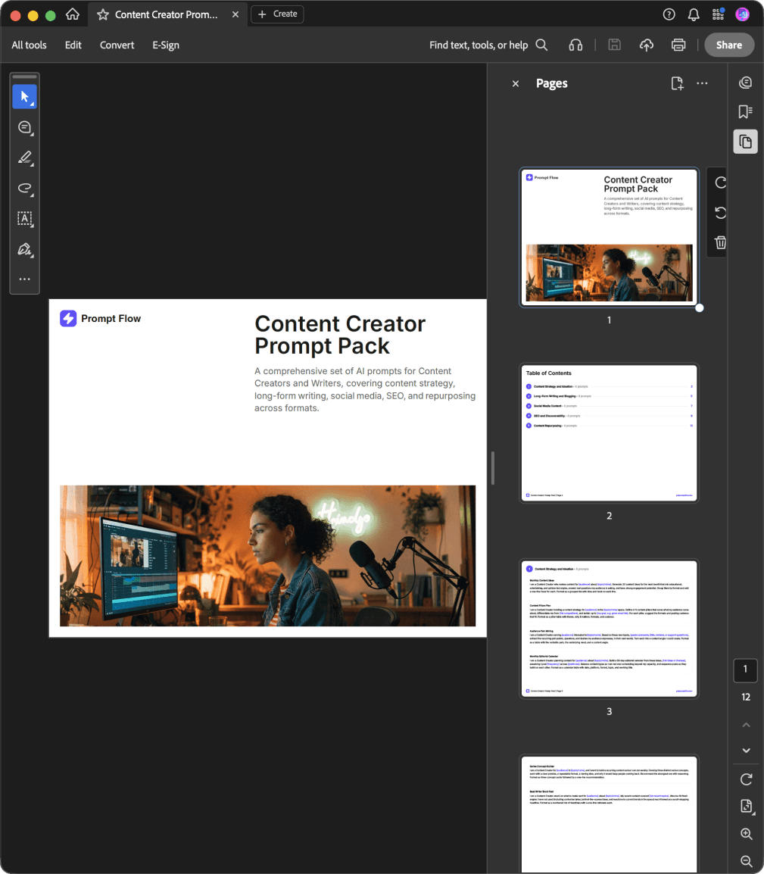The height and width of the screenshot is (874, 764).
Task: Select the freehand draw lasso tool
Action: click(24, 188)
